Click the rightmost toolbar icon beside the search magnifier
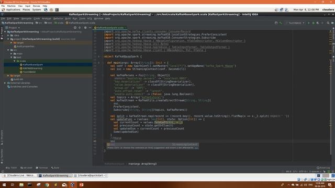Viewport: 335px width, 188px height. pos(333,23)
